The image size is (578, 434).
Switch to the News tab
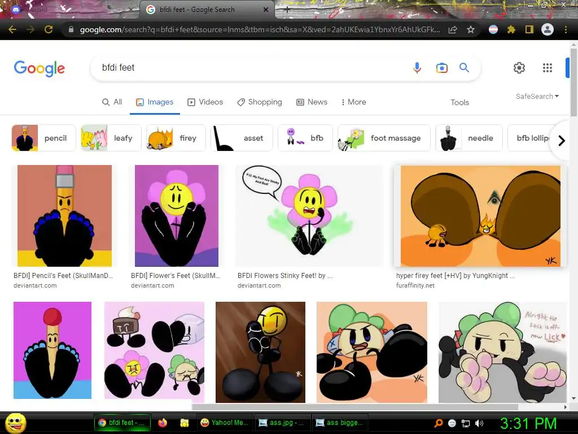(312, 102)
